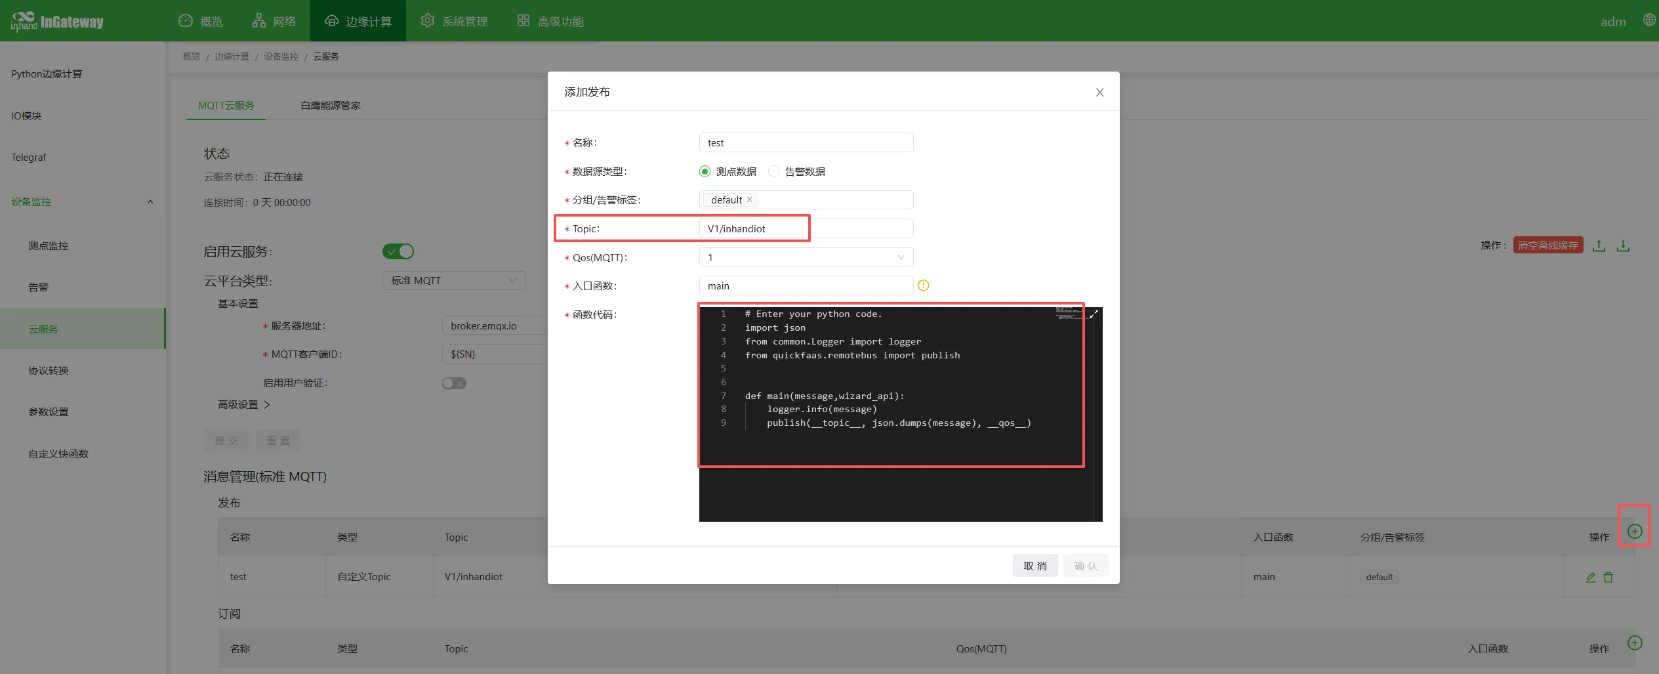Click the 提交 button

coord(226,441)
